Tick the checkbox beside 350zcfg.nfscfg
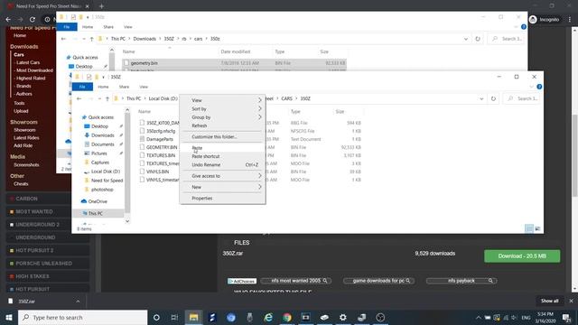578x325 pixels. tap(142, 131)
